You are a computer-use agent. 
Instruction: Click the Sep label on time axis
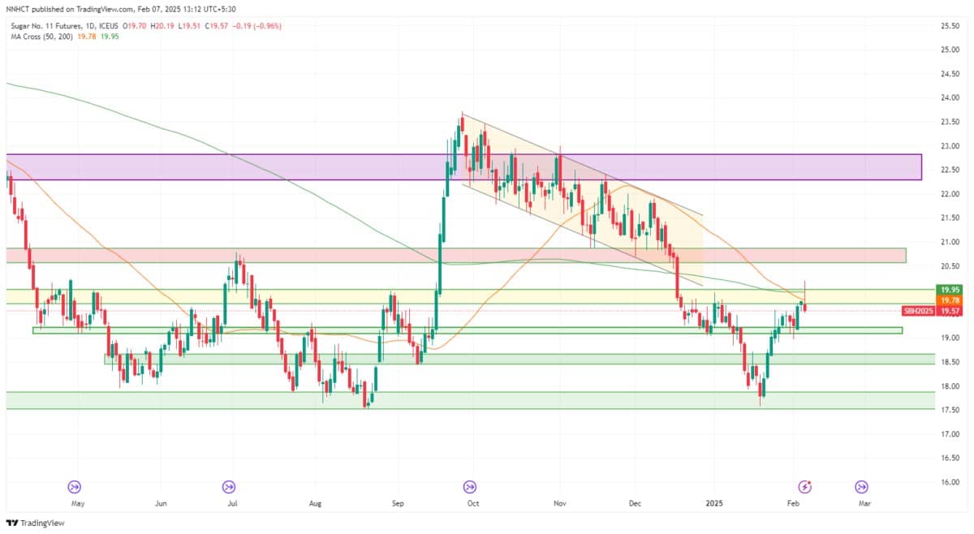pyautogui.click(x=397, y=503)
